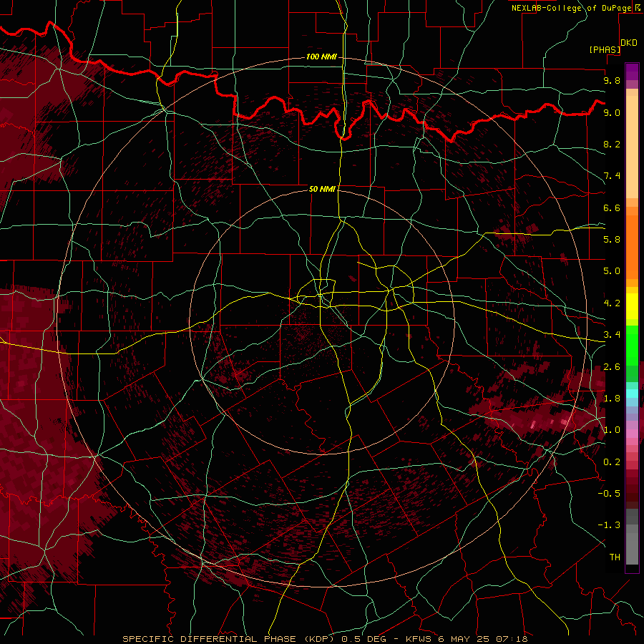Click the 8.2 value on the color scale
This screenshot has height=644, width=644.
coord(612,144)
